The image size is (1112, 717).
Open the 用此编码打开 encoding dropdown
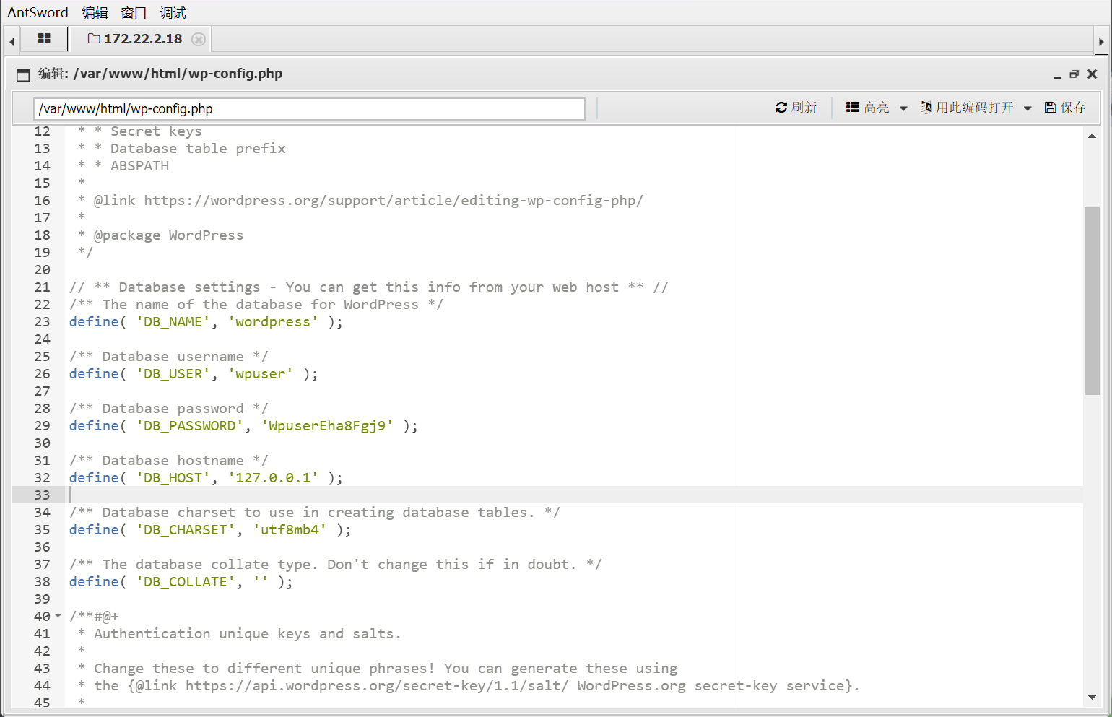point(976,108)
